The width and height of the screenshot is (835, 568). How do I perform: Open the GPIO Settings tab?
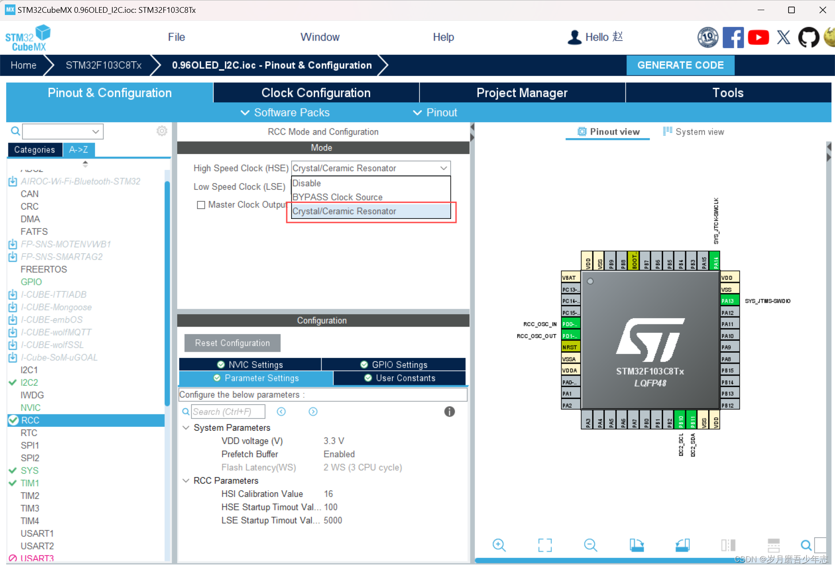(394, 365)
